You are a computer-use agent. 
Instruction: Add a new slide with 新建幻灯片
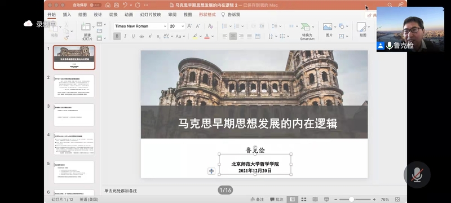coord(87,32)
